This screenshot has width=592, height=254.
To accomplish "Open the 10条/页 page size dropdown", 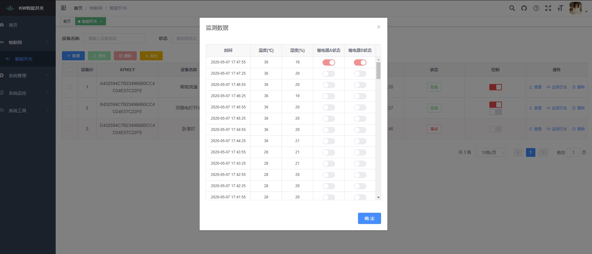I will coord(492,152).
